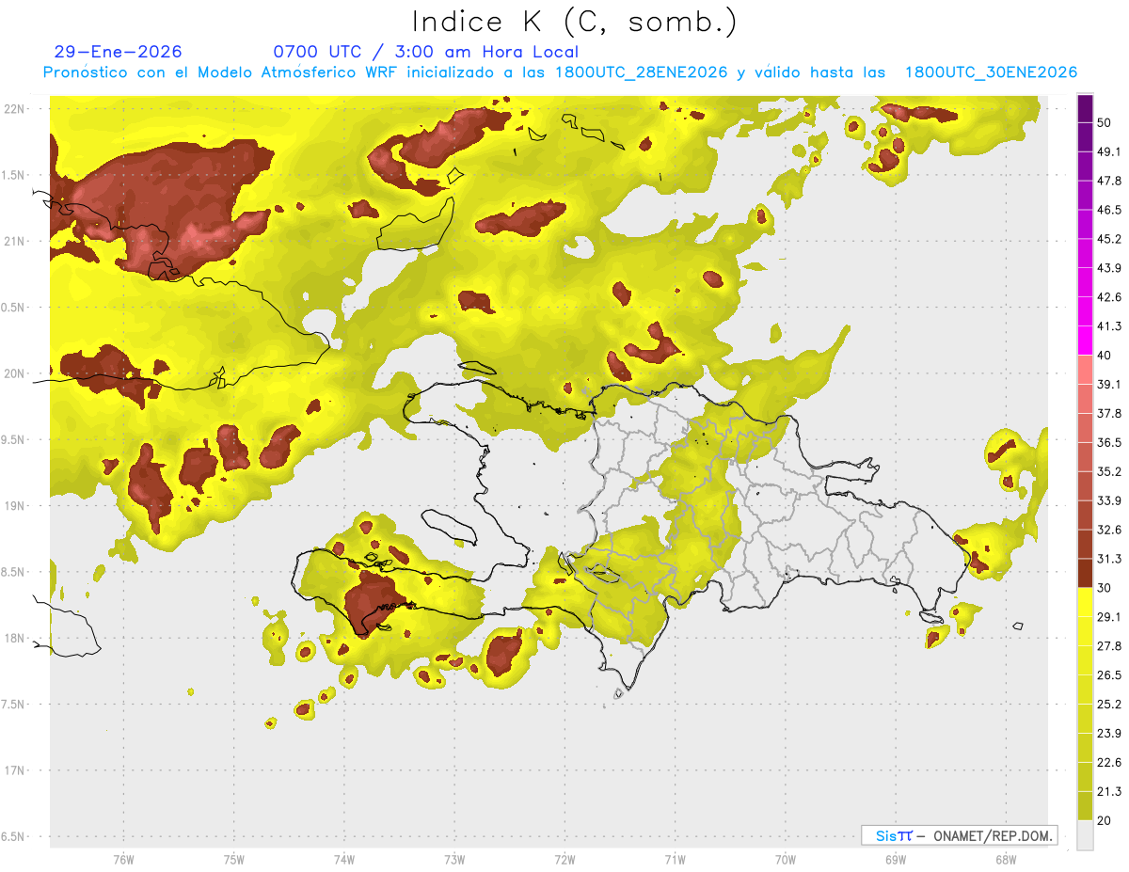
Task: Click the "73W" longitude label
Action: tap(454, 860)
